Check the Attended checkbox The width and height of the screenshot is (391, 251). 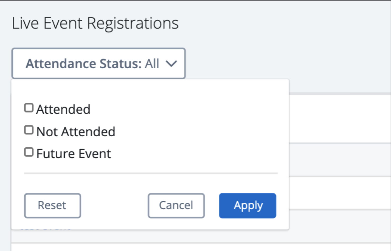29,108
